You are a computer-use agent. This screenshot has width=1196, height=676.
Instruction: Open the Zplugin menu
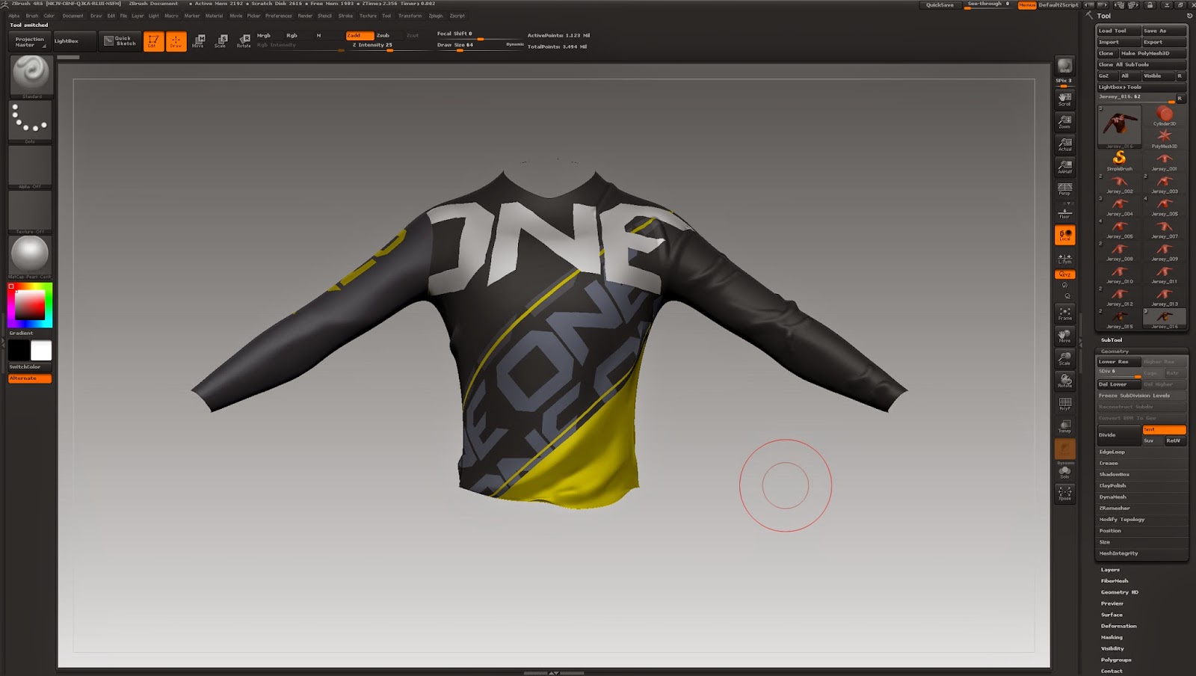pyautogui.click(x=436, y=16)
